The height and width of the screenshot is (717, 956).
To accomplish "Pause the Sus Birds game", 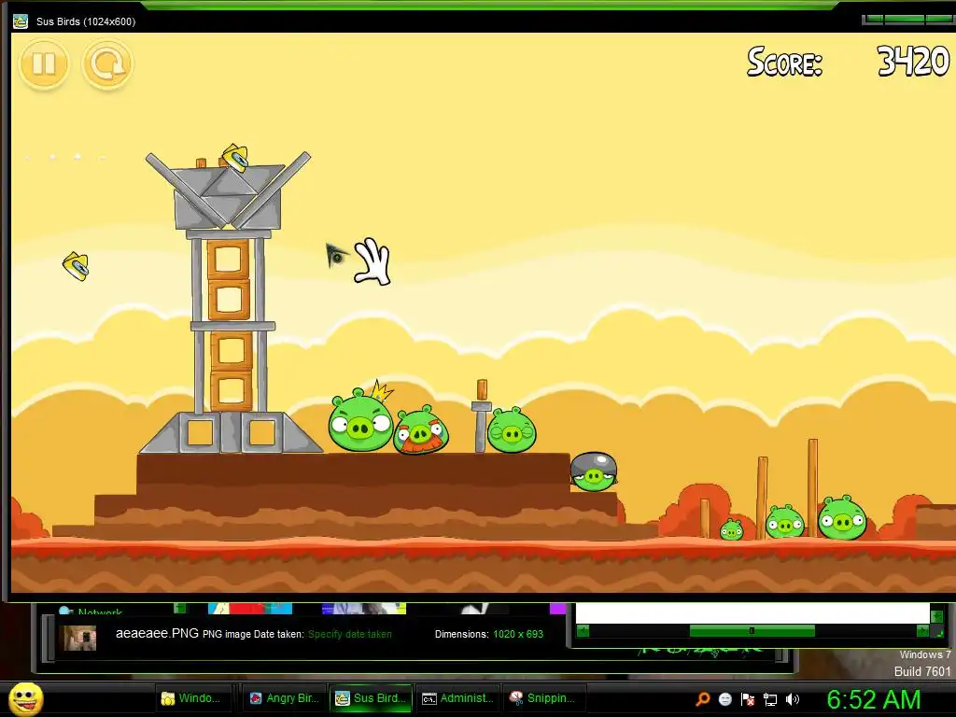I will click(44, 63).
